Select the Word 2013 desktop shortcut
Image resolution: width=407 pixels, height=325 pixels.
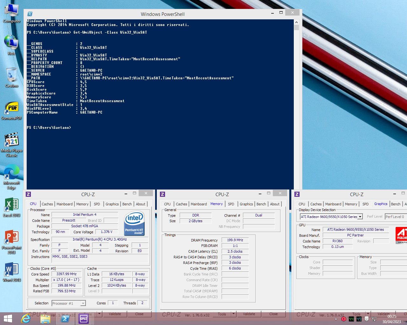(x=12, y=271)
